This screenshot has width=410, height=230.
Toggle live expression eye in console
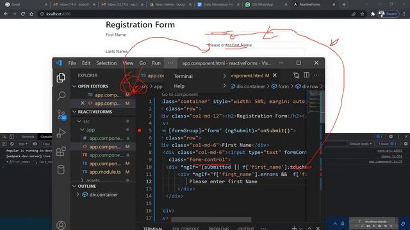pyautogui.click(x=35, y=144)
